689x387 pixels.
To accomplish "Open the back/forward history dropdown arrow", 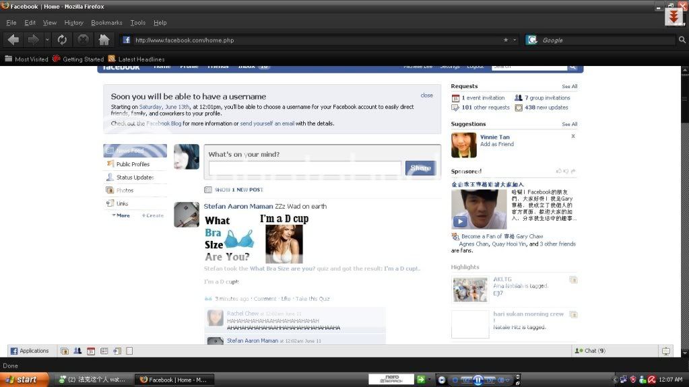I will click(47, 40).
